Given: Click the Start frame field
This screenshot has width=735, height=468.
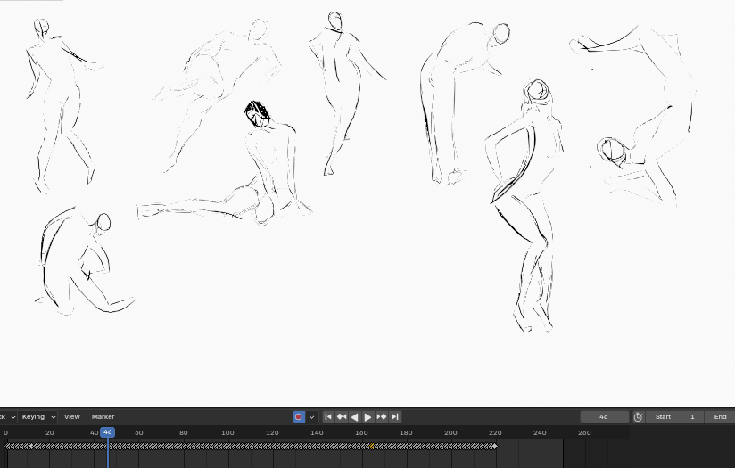Looking at the screenshot, I should [674, 417].
